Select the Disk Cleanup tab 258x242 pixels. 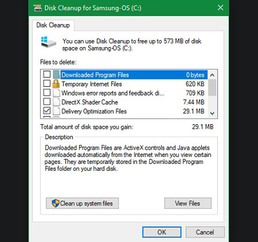(53, 25)
